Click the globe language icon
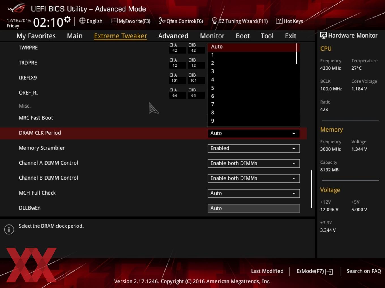Screen dimensions: 385x288 click(82, 21)
